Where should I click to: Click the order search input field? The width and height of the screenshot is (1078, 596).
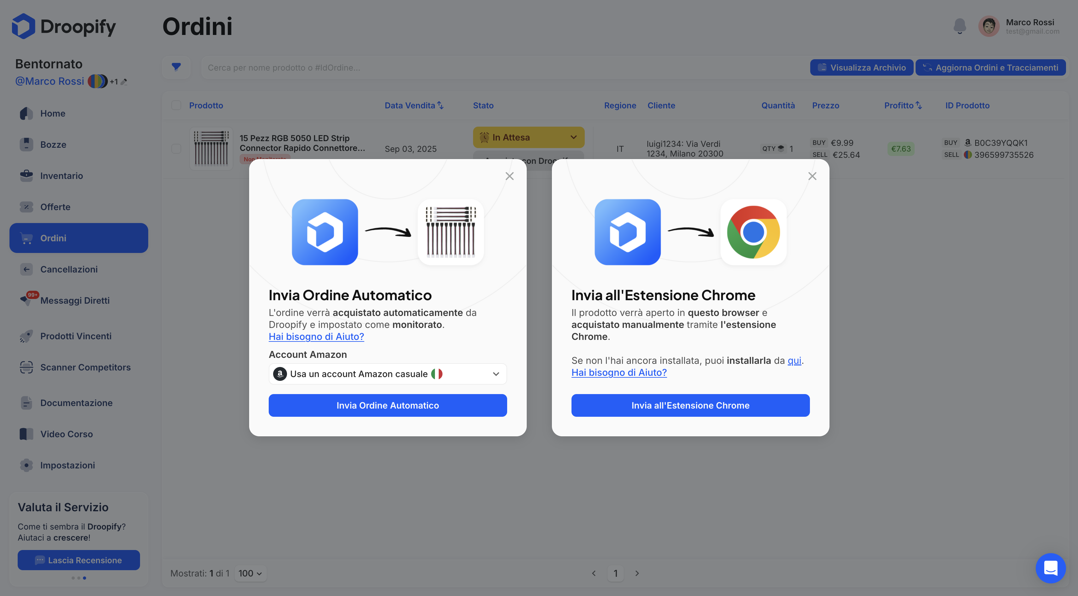coord(502,67)
